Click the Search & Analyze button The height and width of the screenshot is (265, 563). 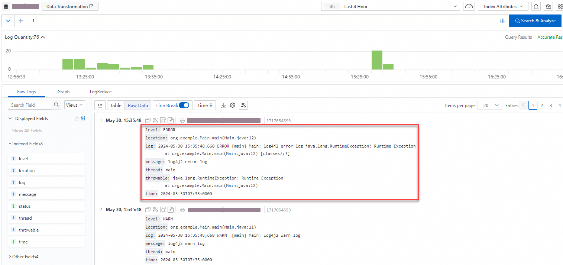tap(535, 21)
